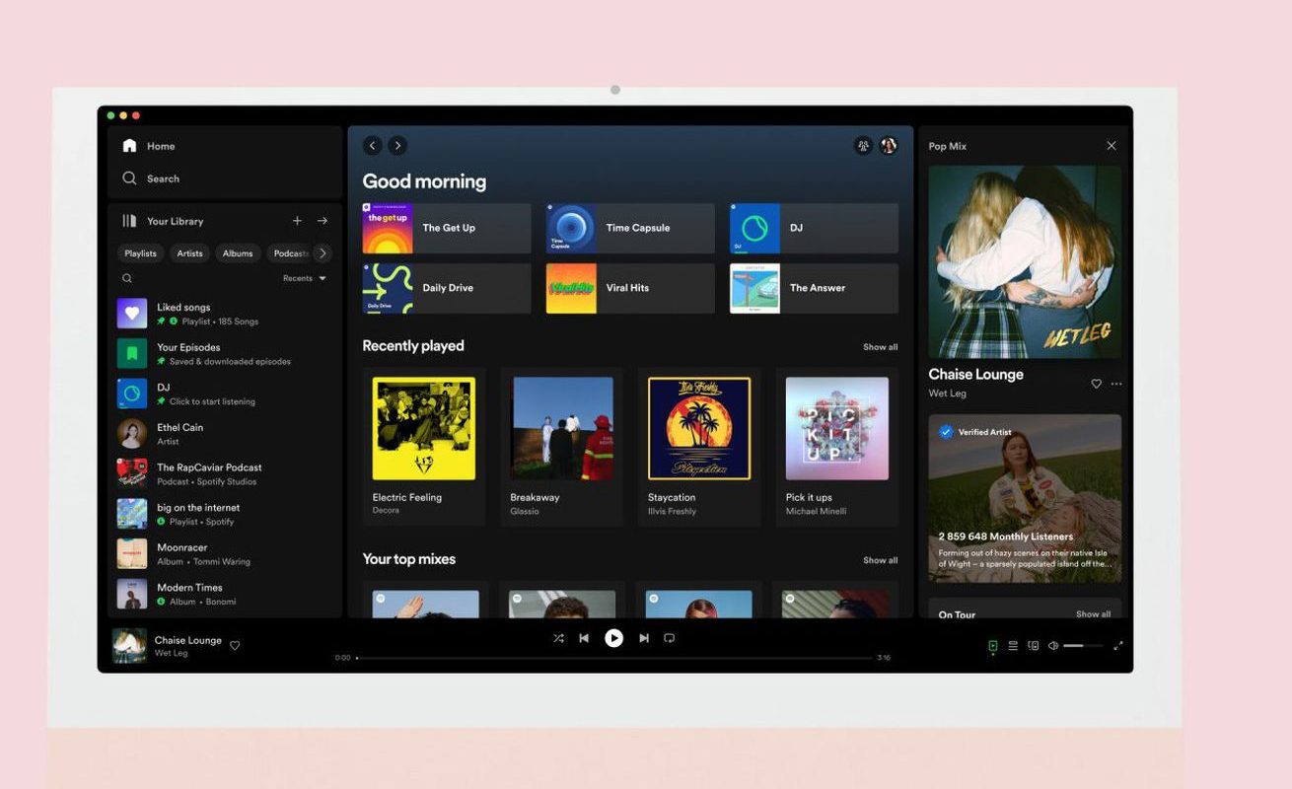Show all of Your top mixes

[881, 560]
